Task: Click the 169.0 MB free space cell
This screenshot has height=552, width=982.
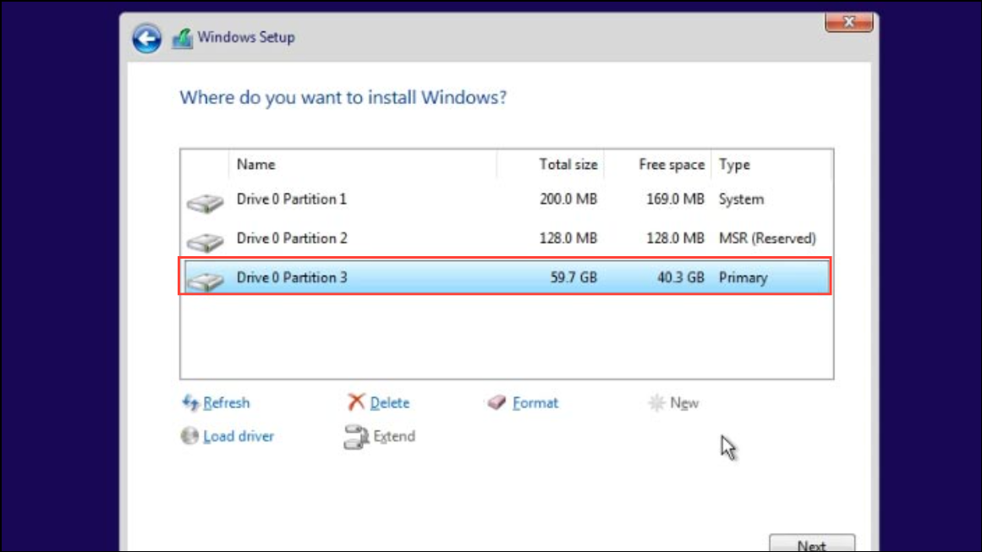Action: point(675,199)
